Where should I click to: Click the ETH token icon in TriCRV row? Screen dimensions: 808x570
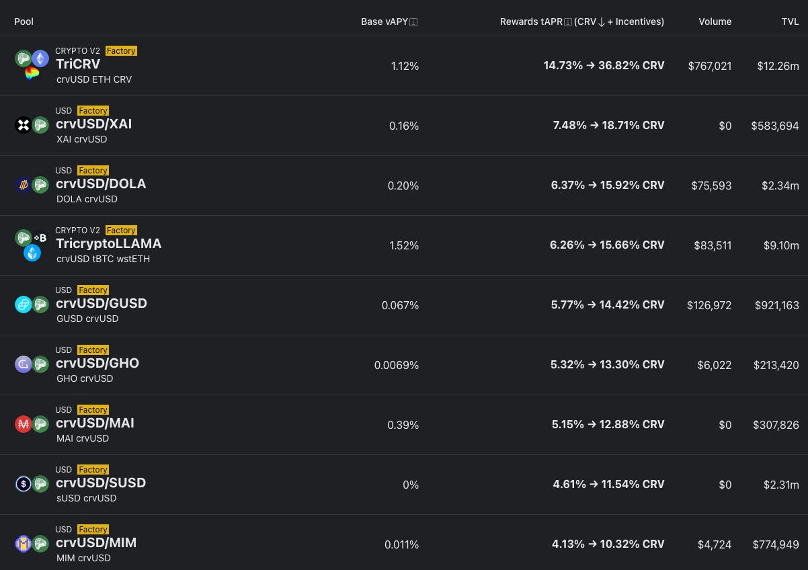click(41, 58)
